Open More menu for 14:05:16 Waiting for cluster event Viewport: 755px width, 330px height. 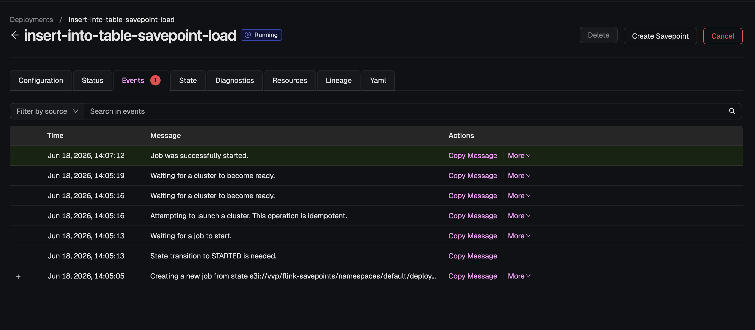click(519, 196)
